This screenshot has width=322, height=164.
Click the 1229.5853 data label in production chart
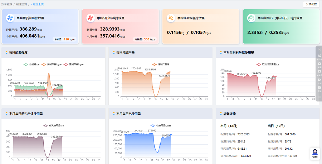pos(165,75)
